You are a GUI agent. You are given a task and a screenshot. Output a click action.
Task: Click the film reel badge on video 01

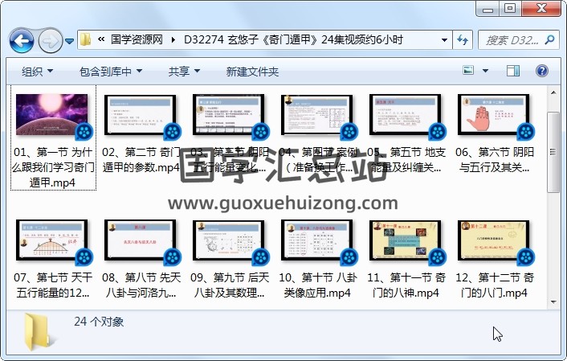coord(84,132)
